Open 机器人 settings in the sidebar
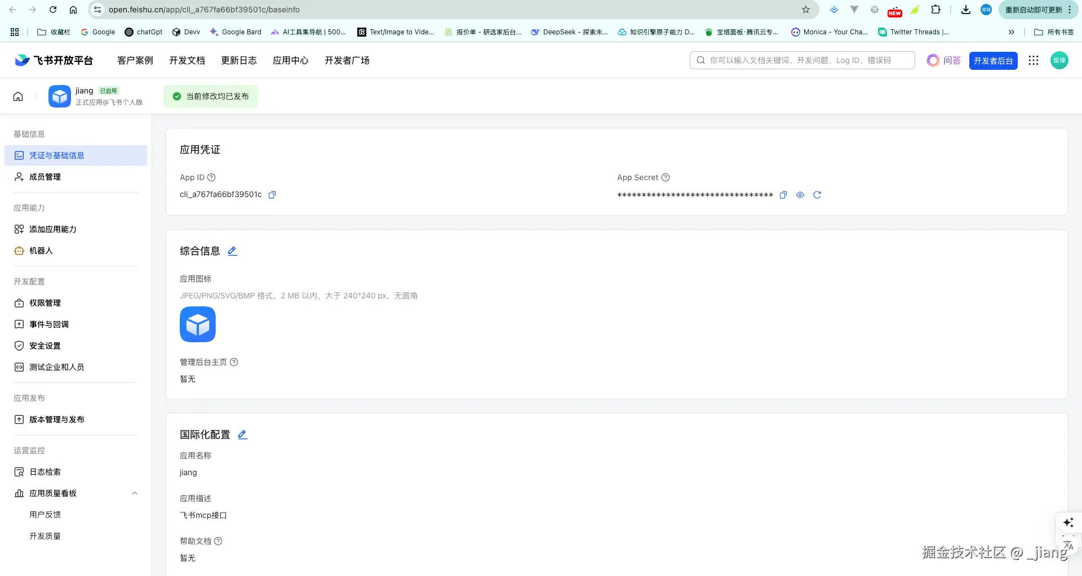Viewport: 1082px width, 576px height. pyautogui.click(x=41, y=251)
